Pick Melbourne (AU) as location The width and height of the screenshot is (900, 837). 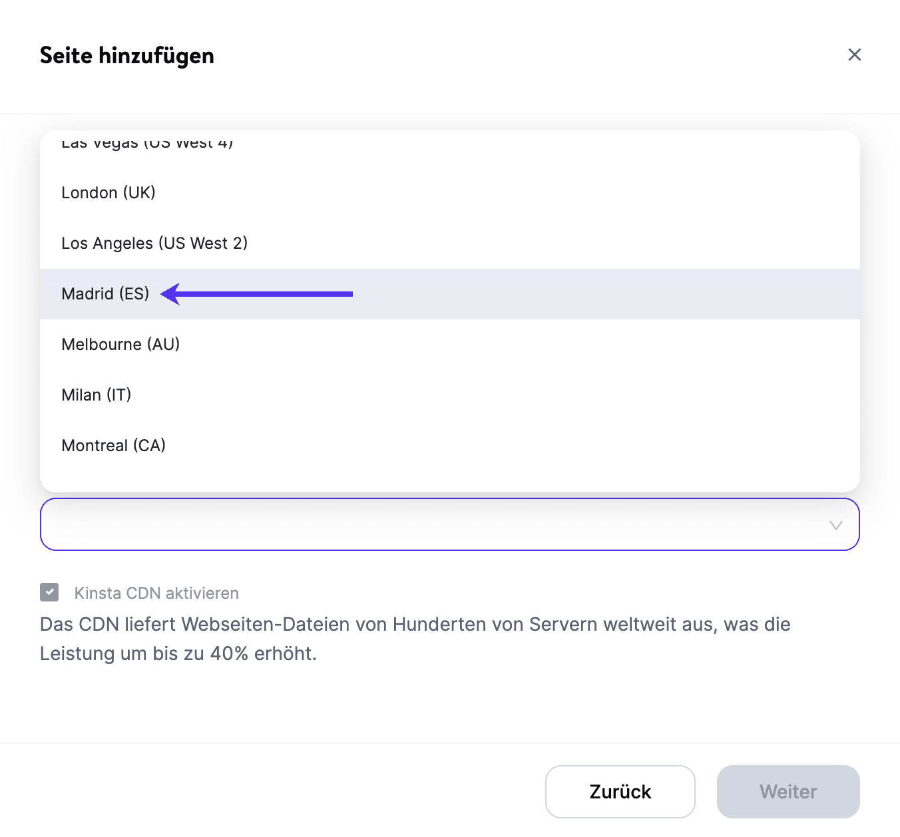click(x=120, y=344)
